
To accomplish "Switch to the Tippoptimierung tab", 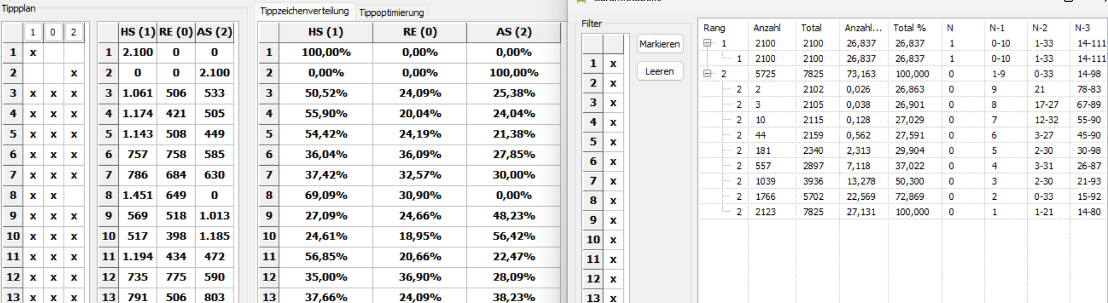I will tap(391, 12).
